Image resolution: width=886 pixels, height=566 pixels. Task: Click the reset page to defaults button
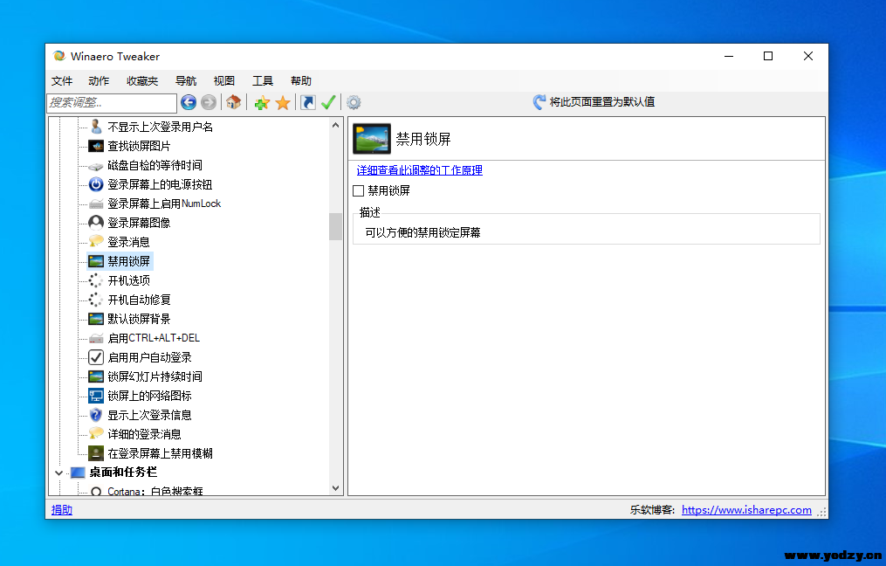click(594, 102)
